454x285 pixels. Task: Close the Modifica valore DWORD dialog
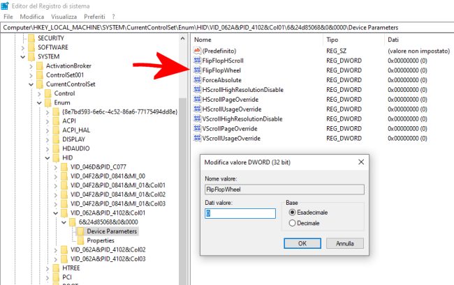(361, 162)
